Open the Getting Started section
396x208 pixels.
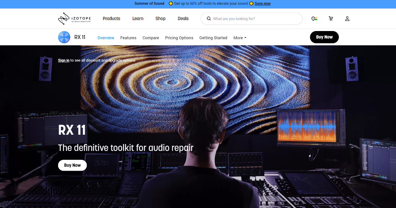coord(213,38)
